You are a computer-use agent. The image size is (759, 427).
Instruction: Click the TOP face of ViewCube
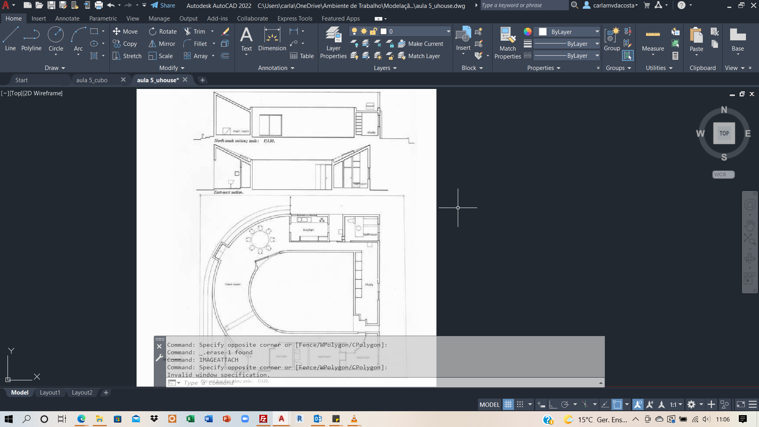724,133
